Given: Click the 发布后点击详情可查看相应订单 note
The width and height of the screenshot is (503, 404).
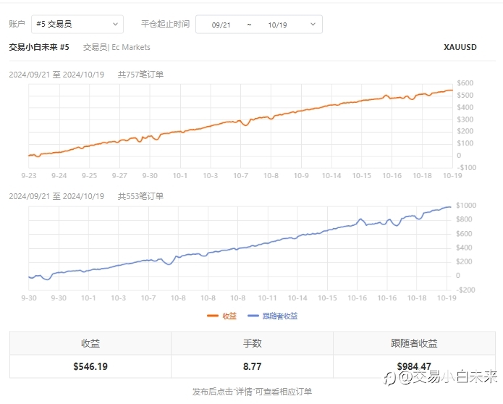Looking at the screenshot, I should tap(252, 392).
